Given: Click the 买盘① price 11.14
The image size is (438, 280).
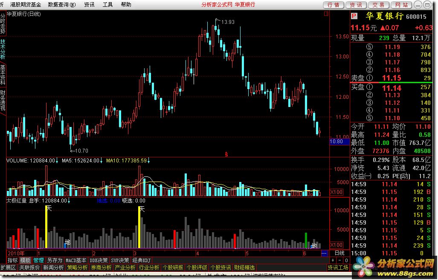Looking at the screenshot, I should click(392, 88).
